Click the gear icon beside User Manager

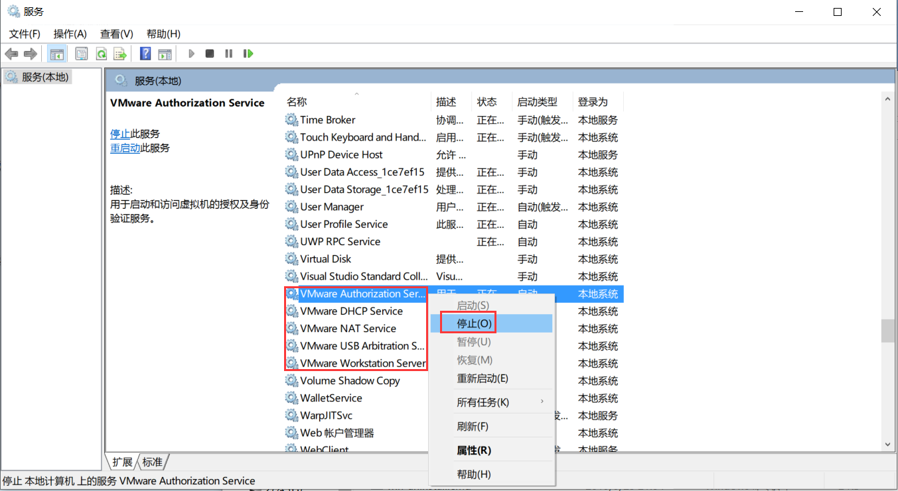[291, 207]
